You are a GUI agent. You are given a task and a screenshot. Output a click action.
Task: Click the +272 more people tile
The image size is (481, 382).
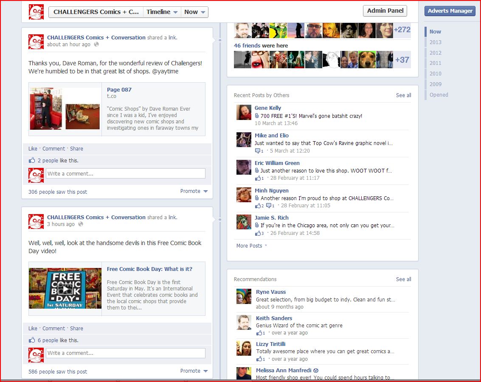tap(402, 30)
